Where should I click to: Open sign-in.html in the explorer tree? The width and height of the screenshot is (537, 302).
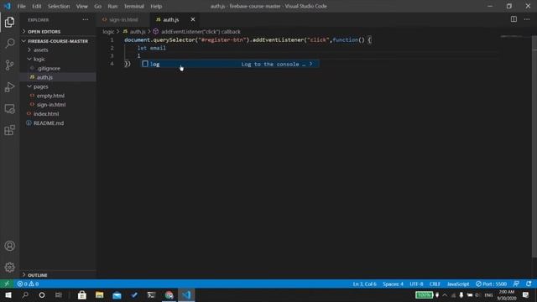click(58, 105)
